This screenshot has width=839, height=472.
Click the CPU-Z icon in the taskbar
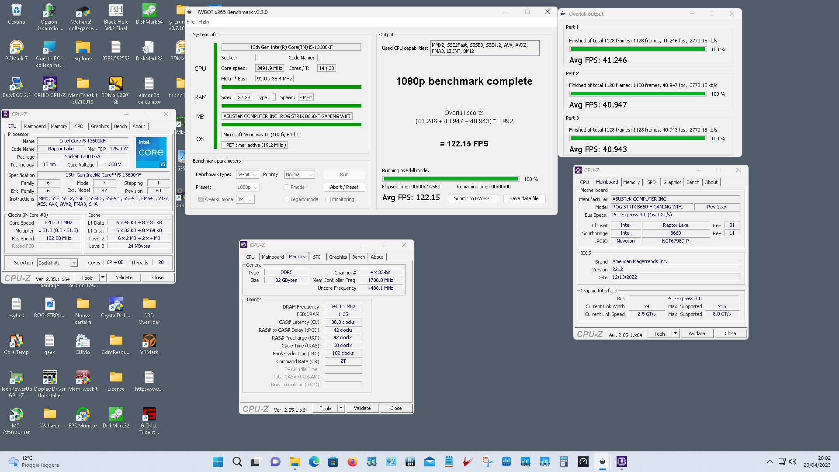[622, 462]
